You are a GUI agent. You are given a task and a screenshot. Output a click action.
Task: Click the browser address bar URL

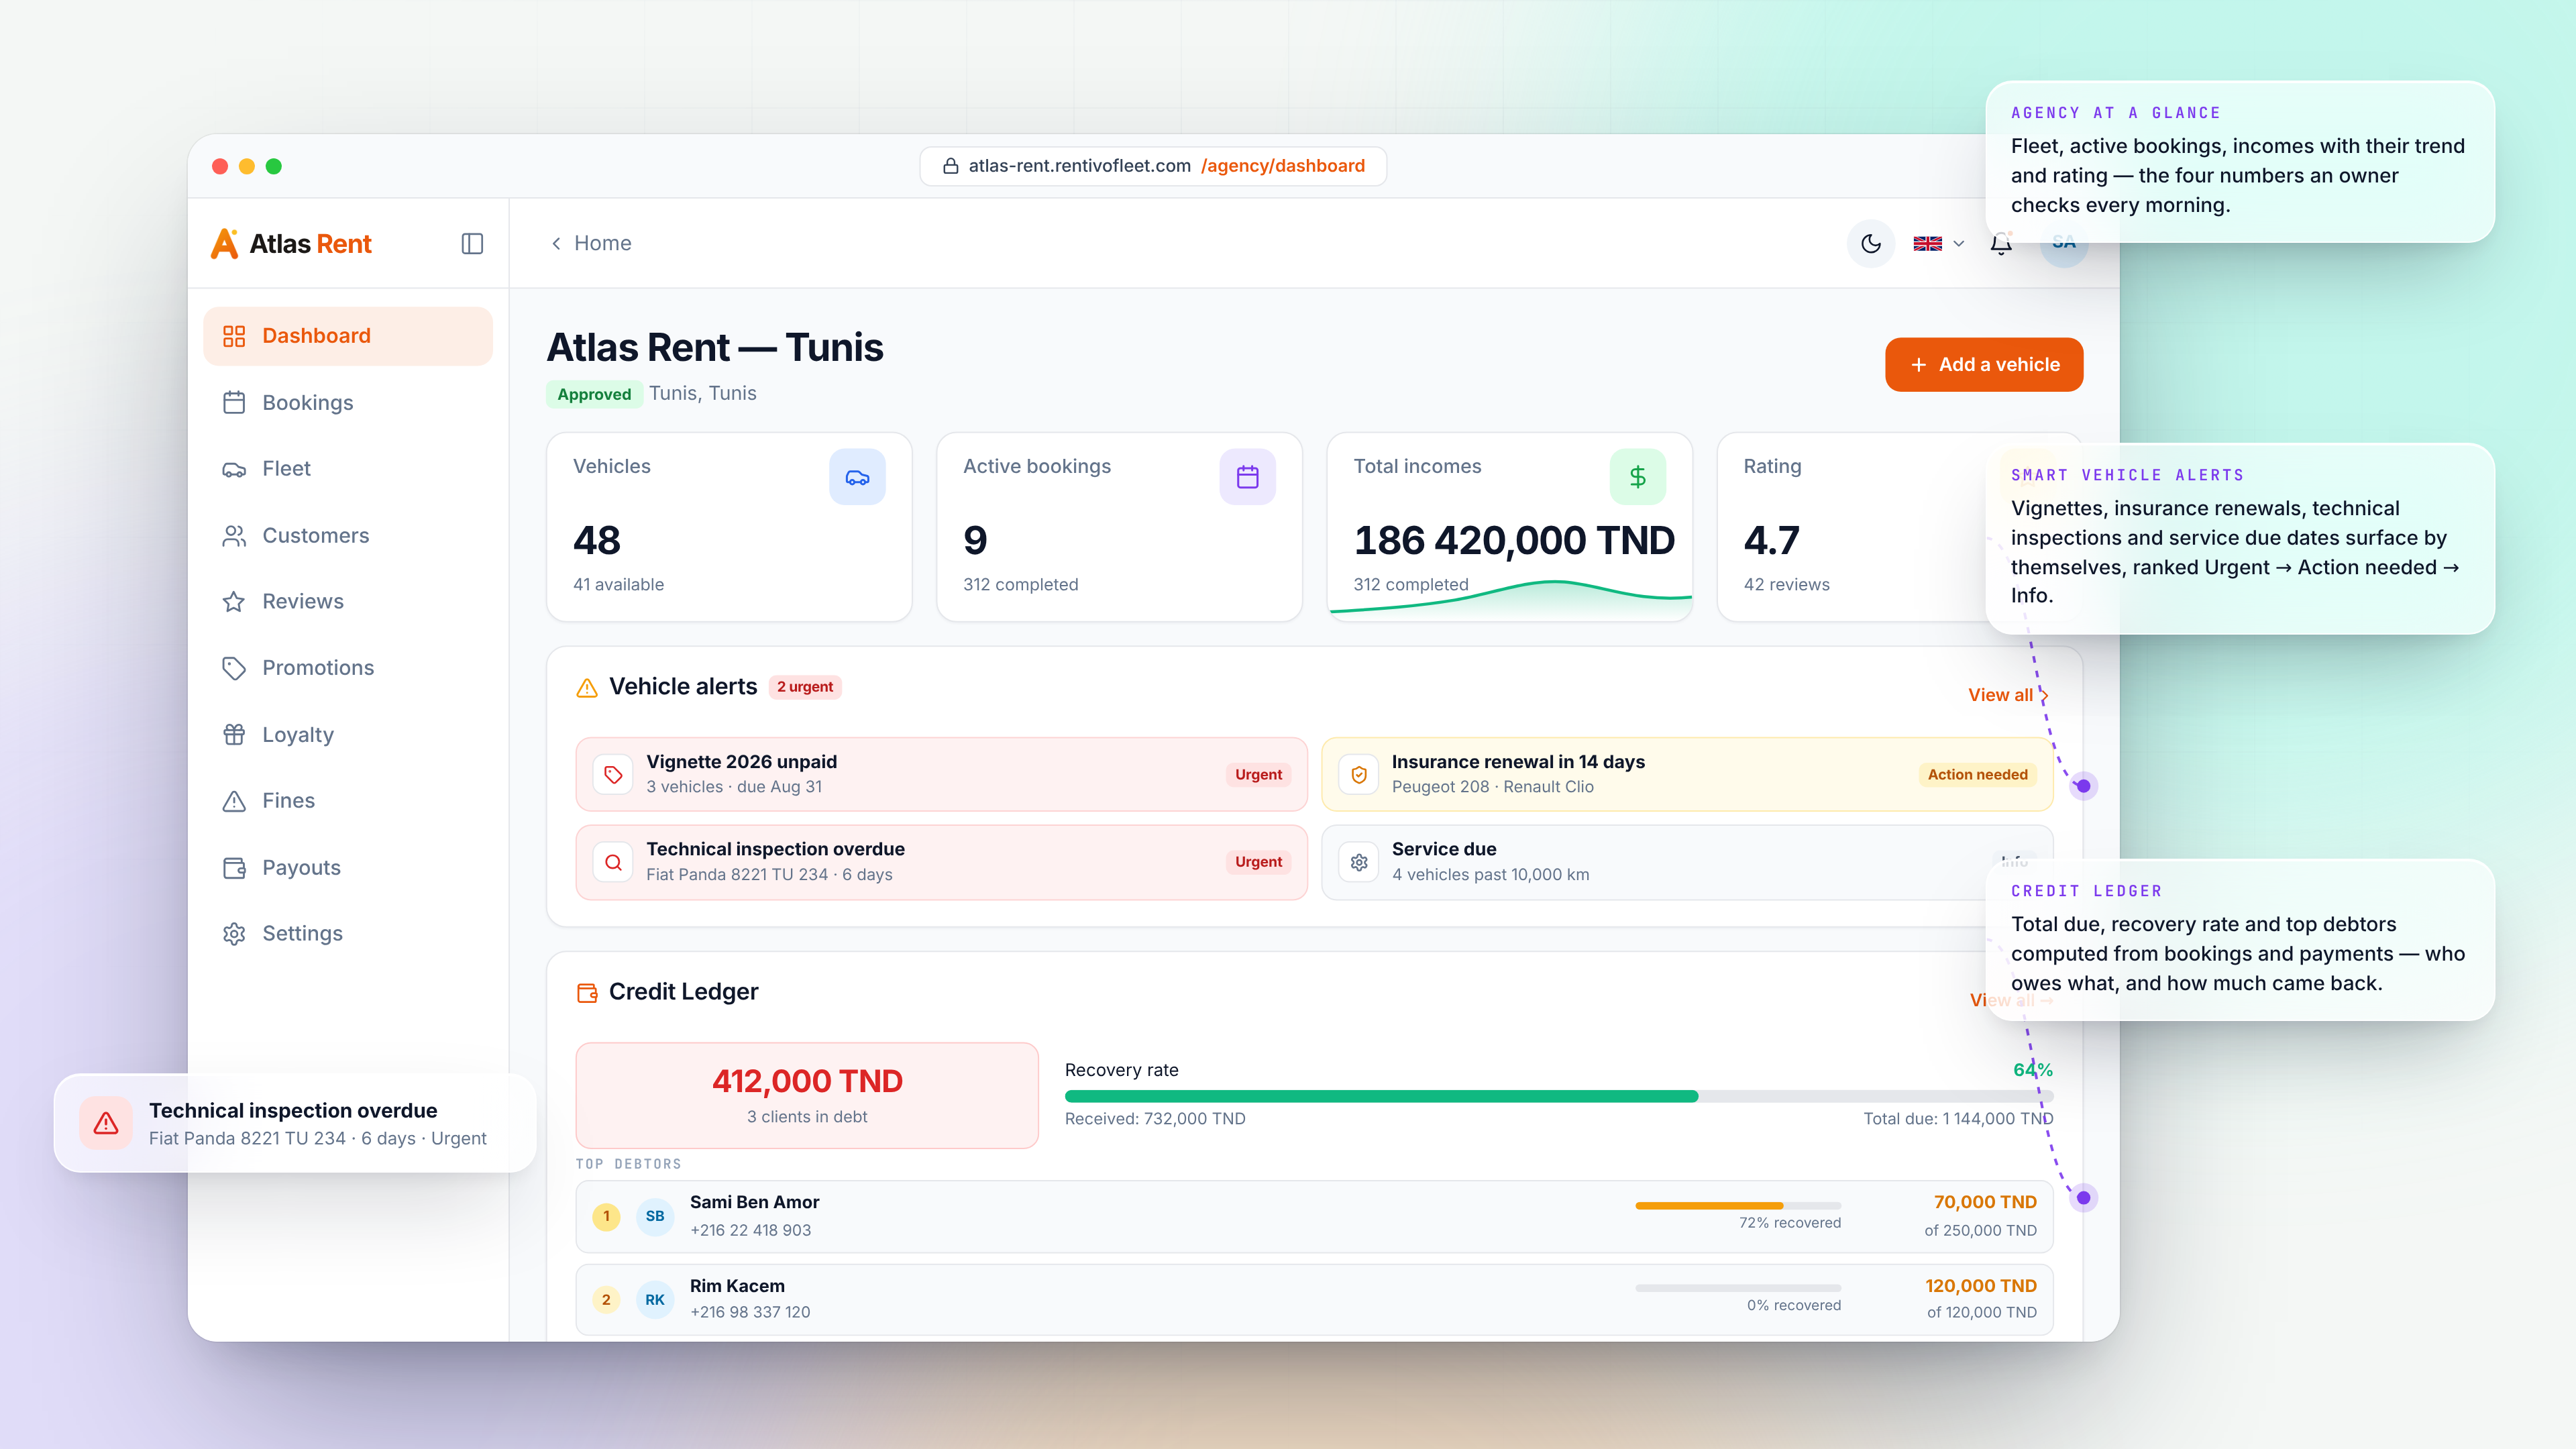click(1153, 166)
